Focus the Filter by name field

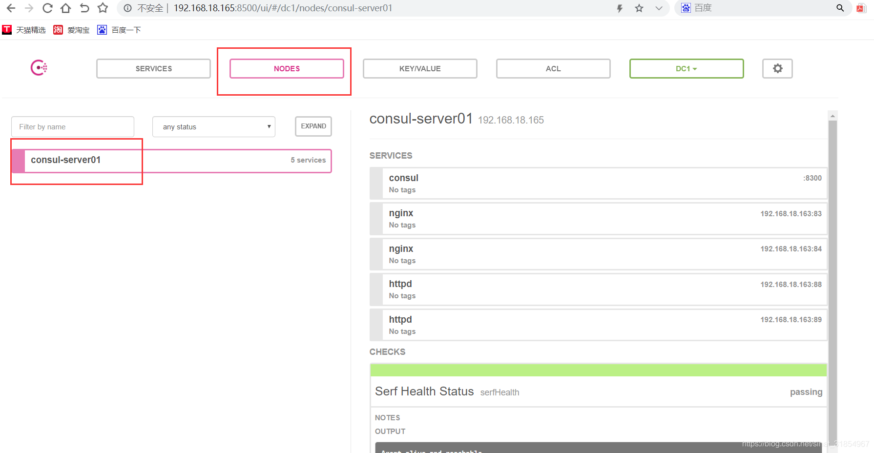[73, 127]
